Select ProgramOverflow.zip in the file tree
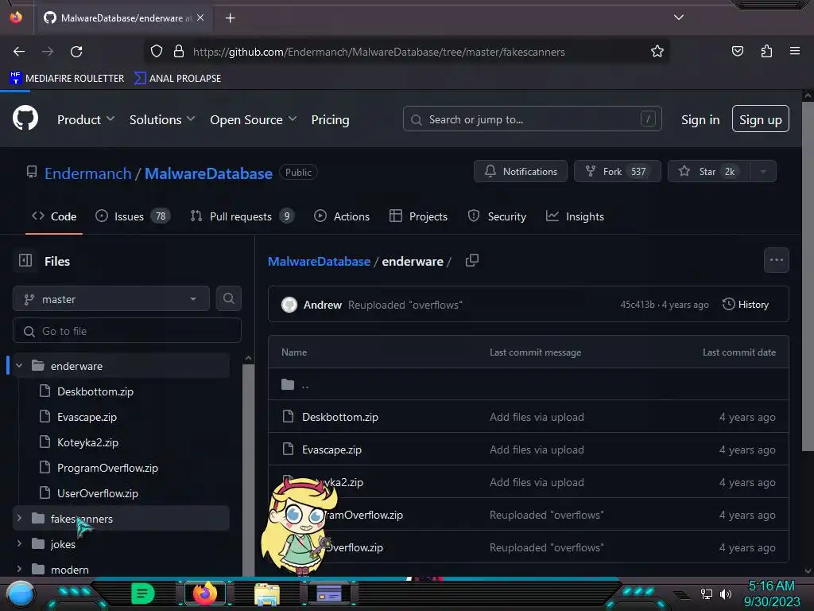Screen dimensions: 814x611 click(x=107, y=468)
